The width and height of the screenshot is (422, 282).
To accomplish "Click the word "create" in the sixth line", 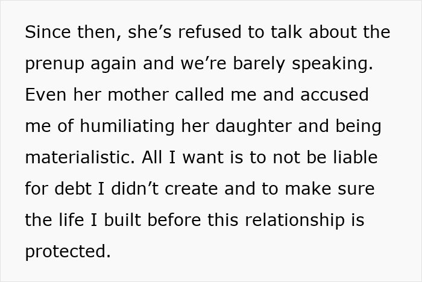I will [x=190, y=189].
